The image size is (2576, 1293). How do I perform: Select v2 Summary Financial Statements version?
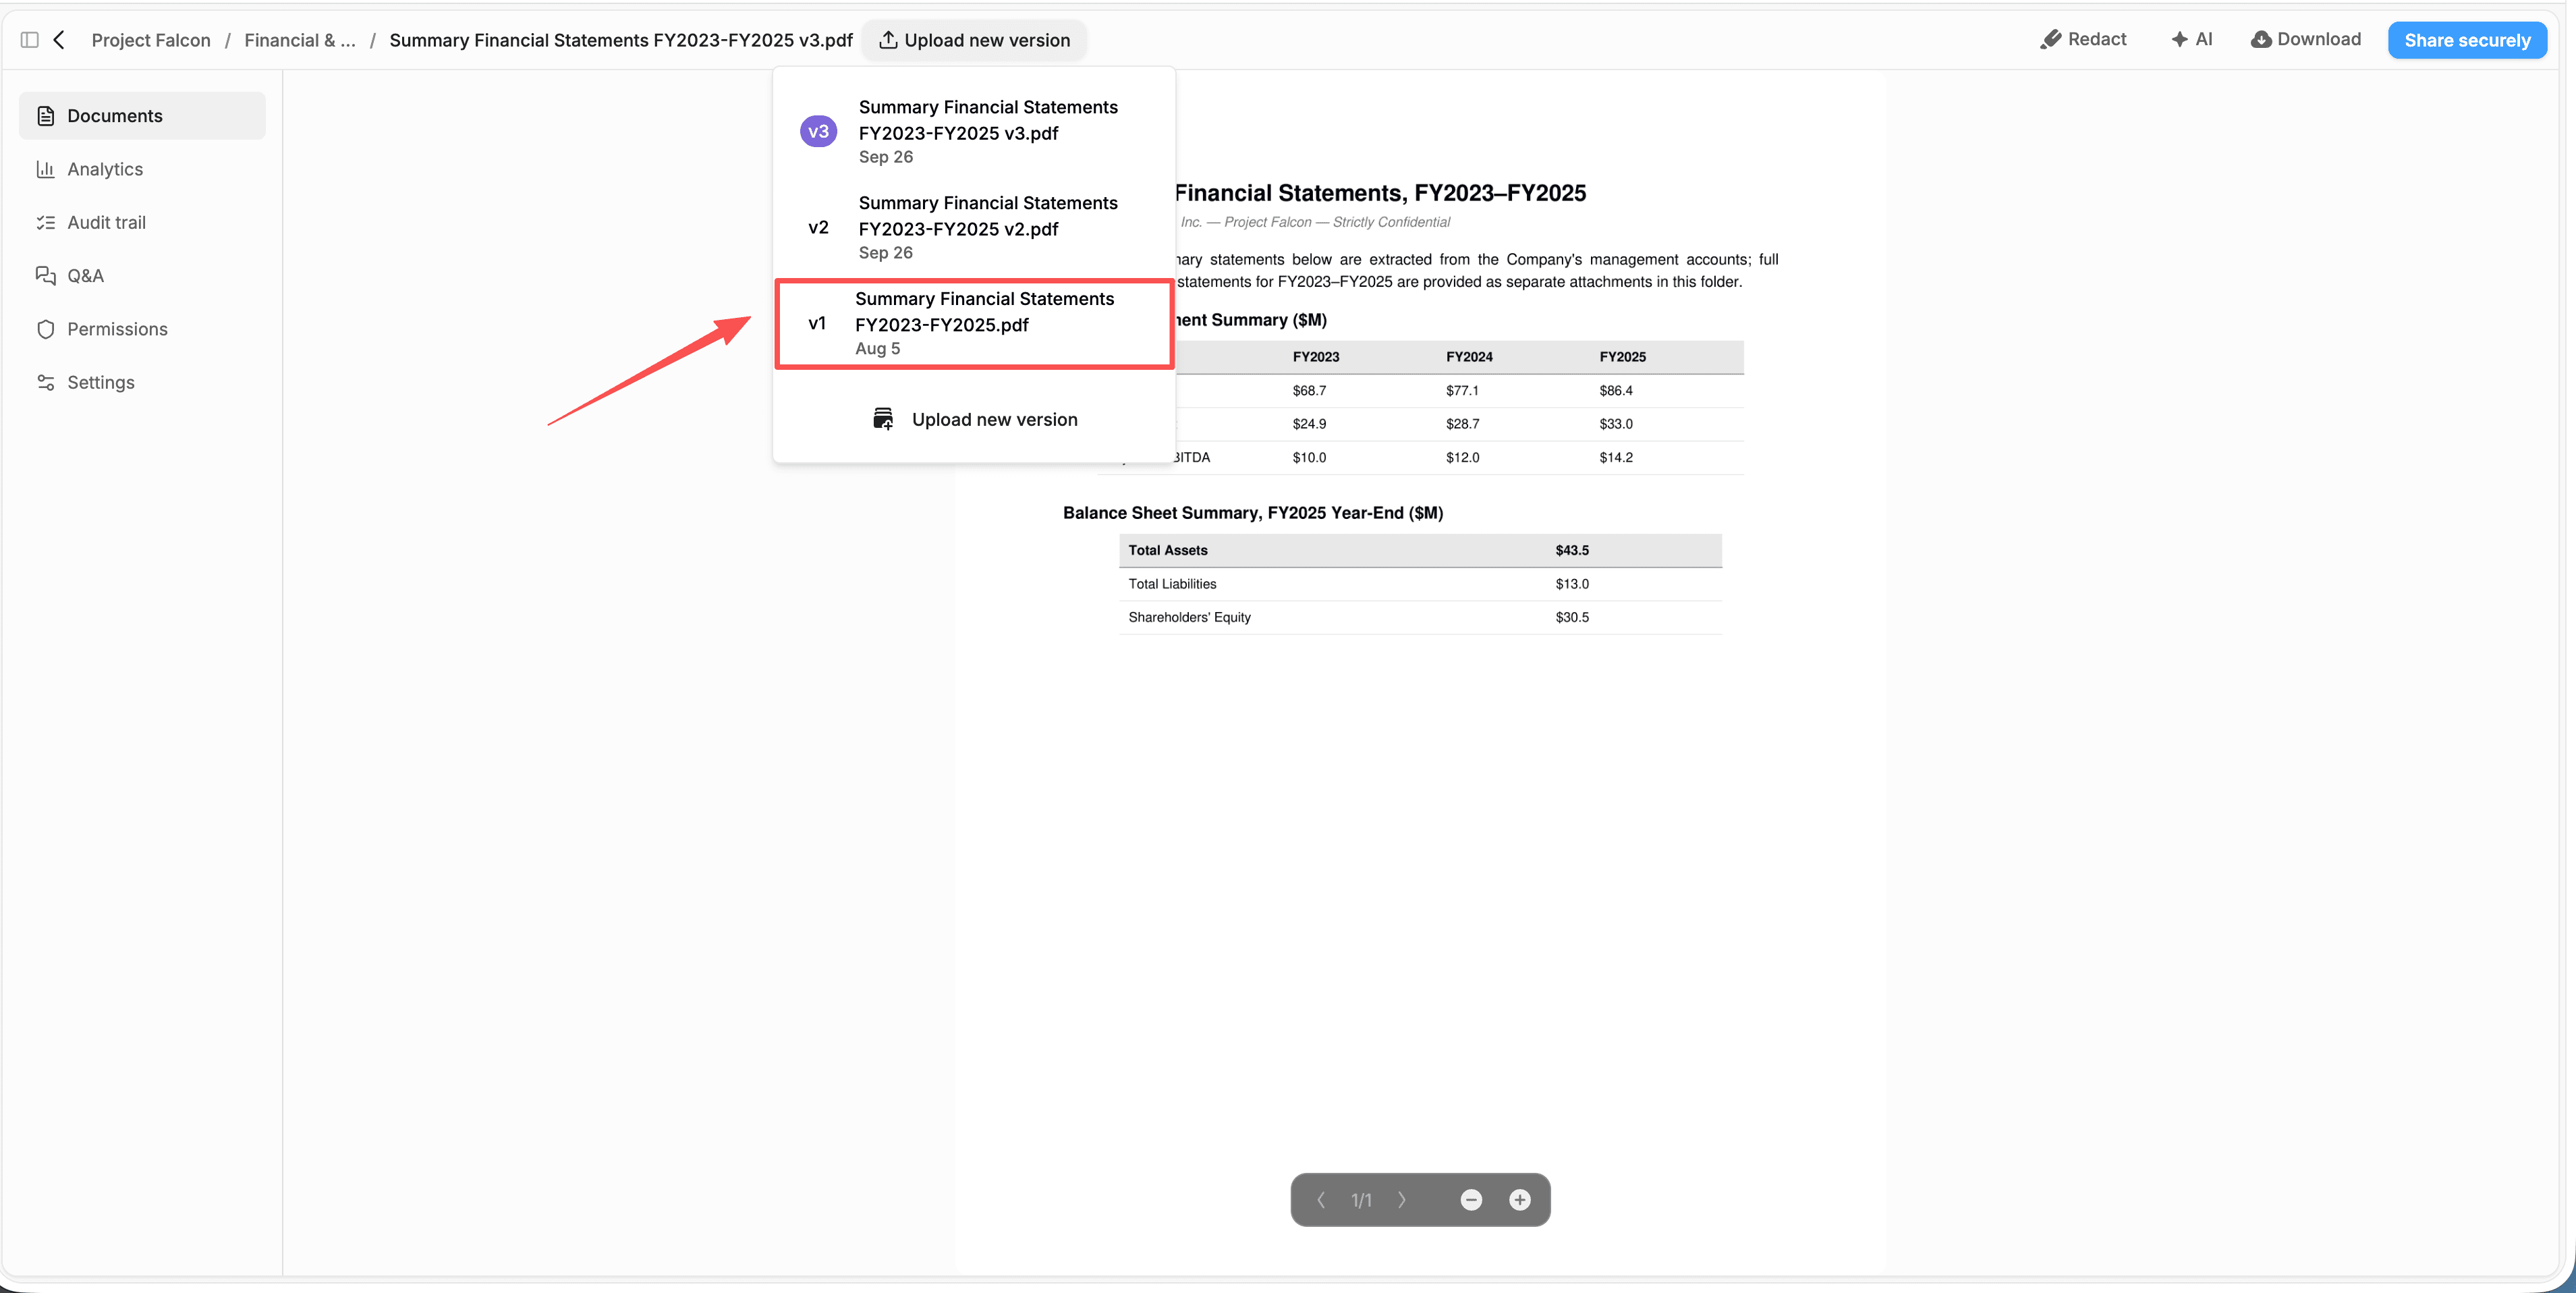974,227
